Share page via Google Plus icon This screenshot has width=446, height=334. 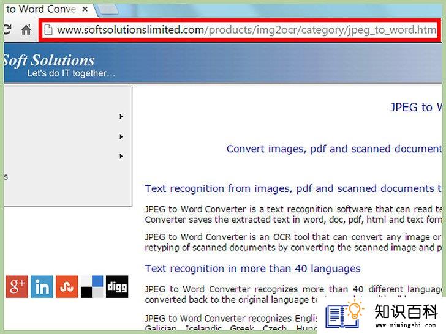[17, 286]
